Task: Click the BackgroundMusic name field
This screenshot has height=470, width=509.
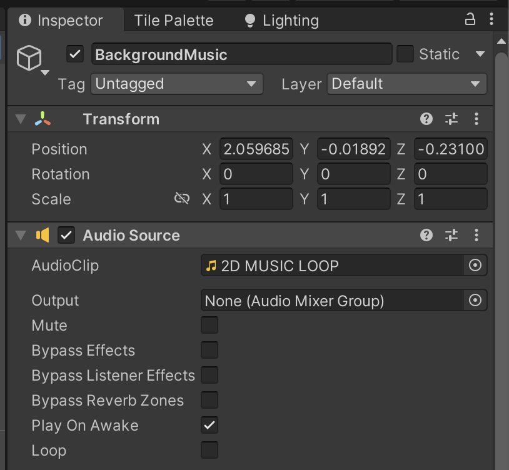Action: (241, 54)
